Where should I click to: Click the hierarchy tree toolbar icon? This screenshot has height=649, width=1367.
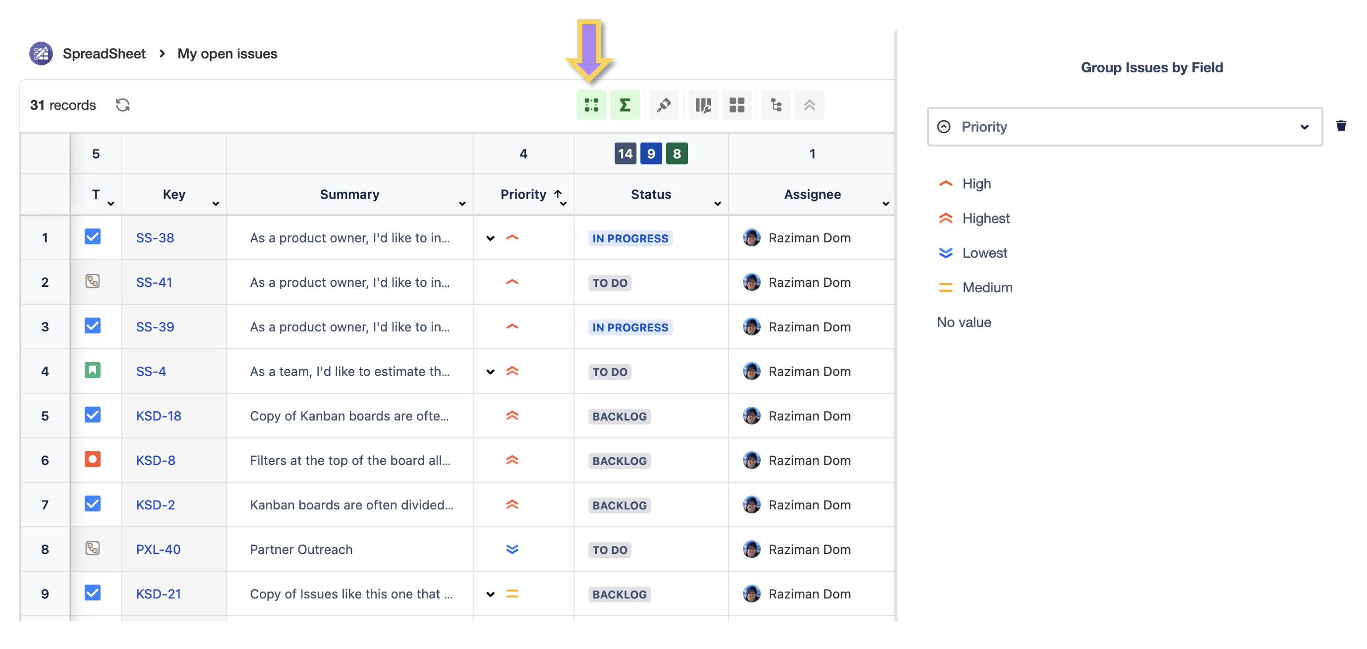pyautogui.click(x=776, y=105)
